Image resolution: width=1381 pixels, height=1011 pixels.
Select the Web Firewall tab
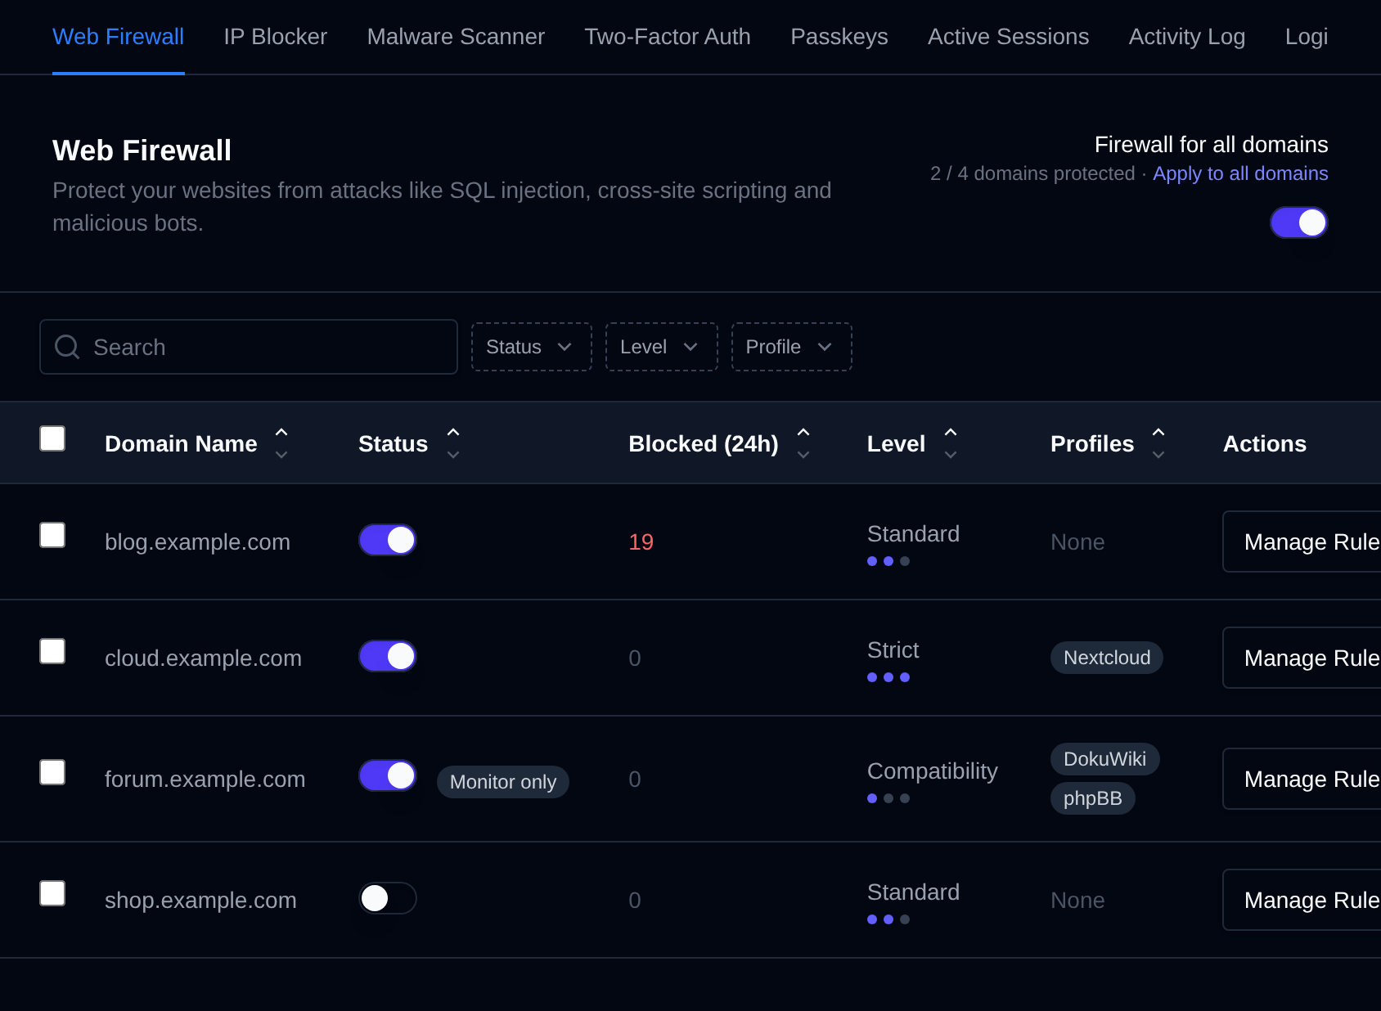[x=119, y=37]
